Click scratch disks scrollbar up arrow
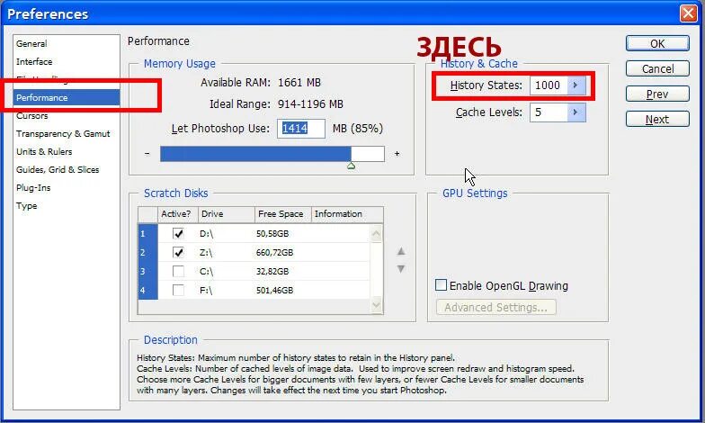 (x=376, y=234)
